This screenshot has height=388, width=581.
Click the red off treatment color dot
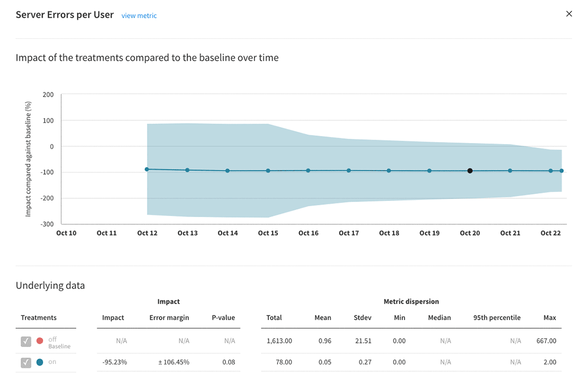40,341
